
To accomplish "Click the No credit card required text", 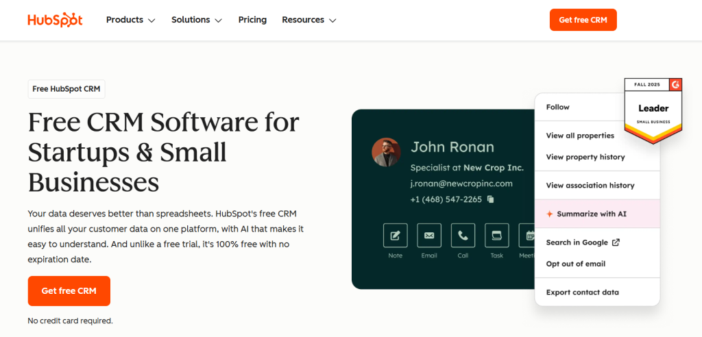I will 71,321.
